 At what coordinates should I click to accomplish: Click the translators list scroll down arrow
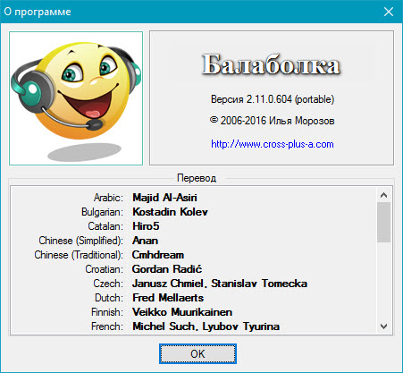pyautogui.click(x=383, y=326)
